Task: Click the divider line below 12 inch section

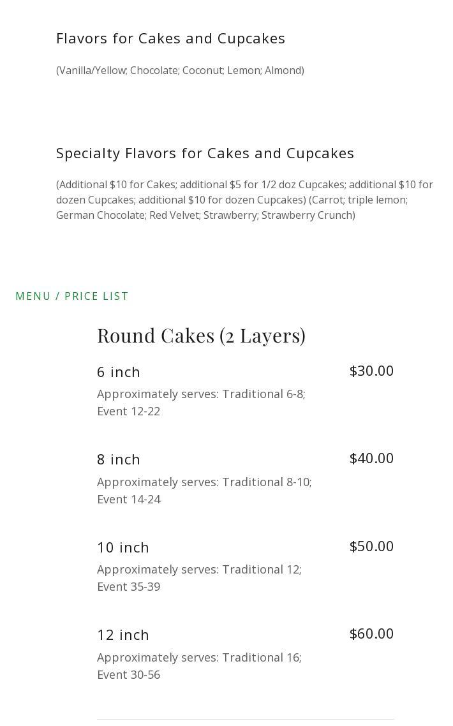Action: (246, 719)
